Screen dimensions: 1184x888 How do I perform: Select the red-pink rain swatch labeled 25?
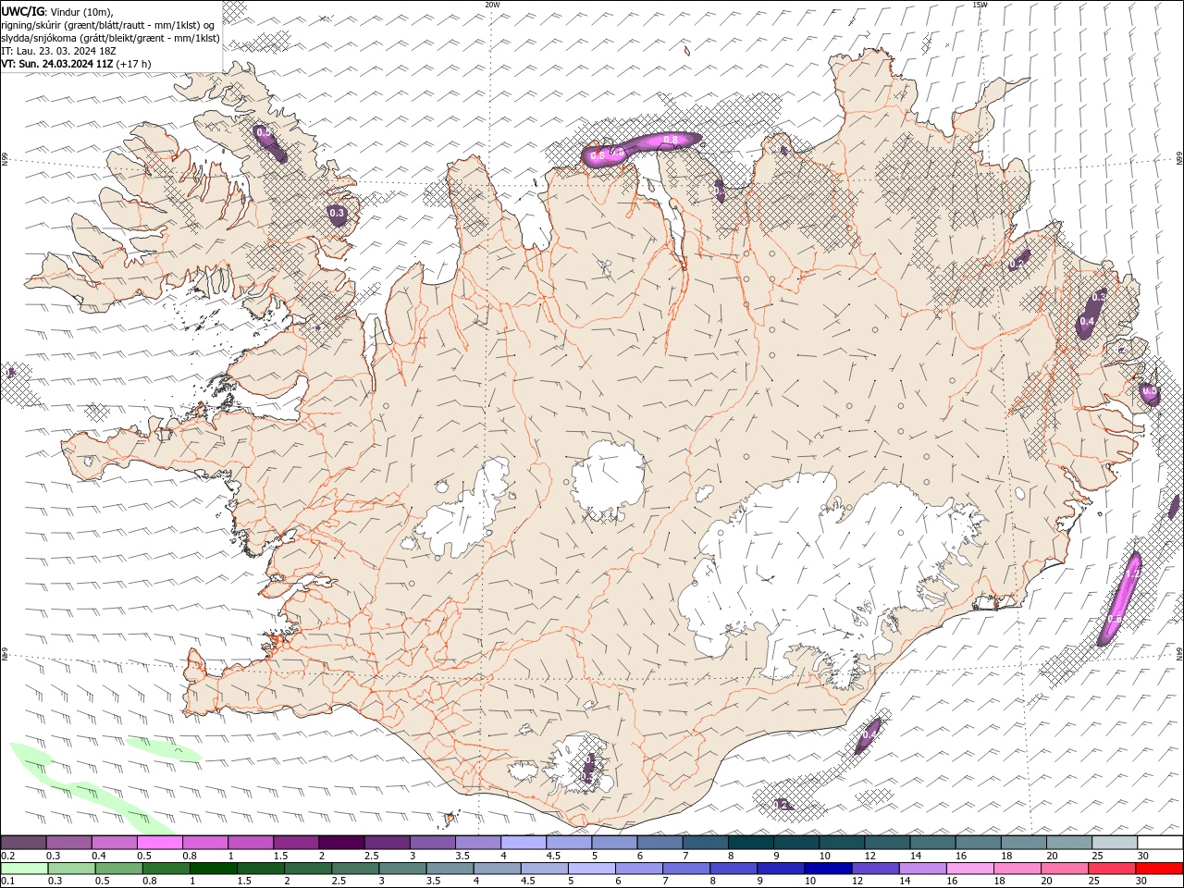pos(1111,869)
